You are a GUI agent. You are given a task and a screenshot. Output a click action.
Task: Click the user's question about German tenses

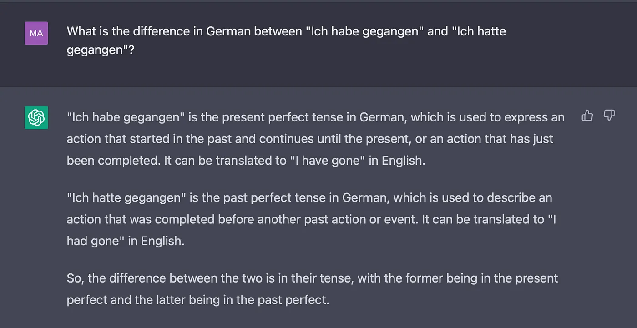click(286, 40)
